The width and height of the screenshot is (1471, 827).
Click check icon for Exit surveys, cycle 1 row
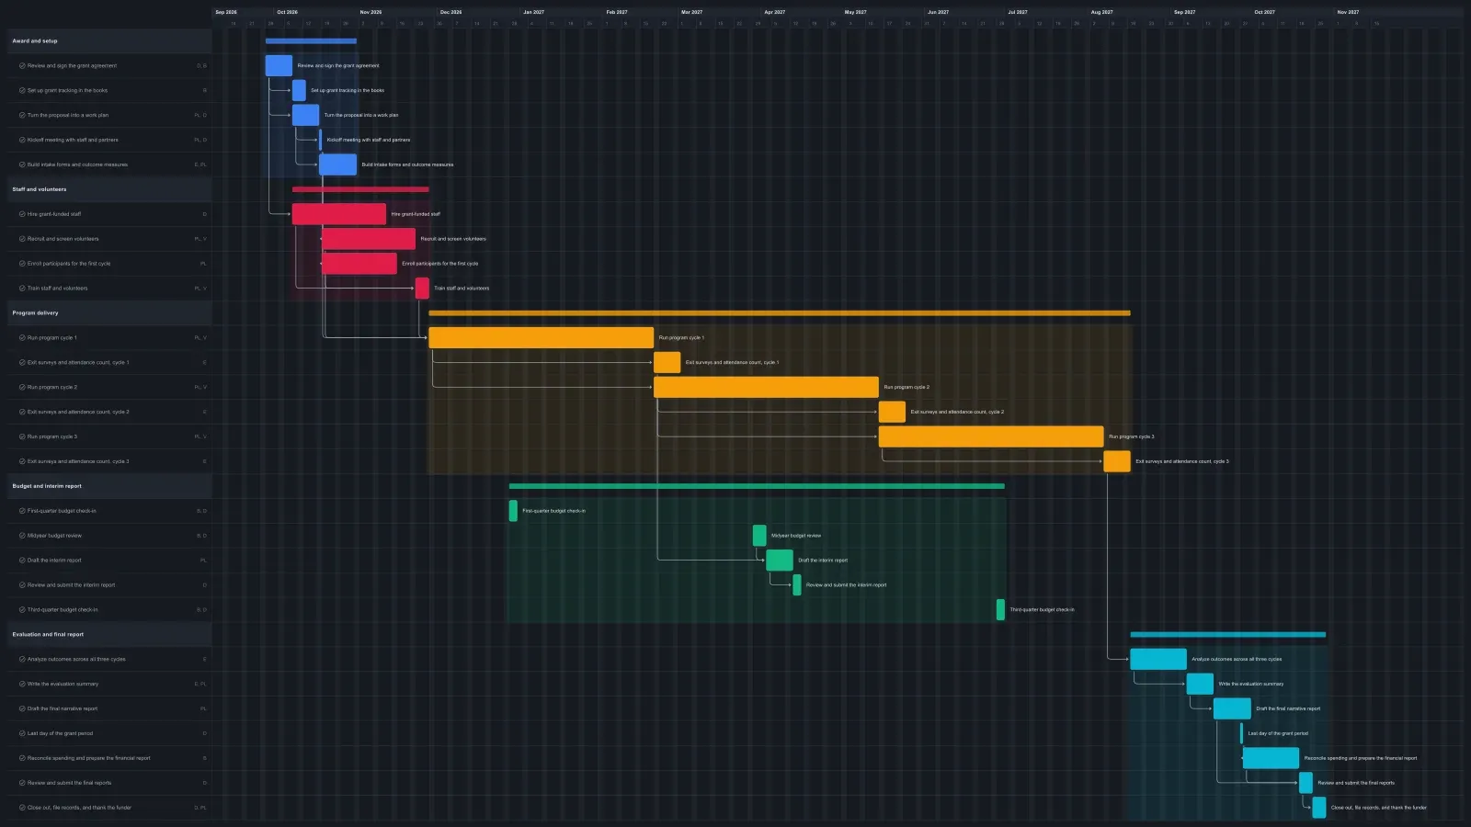22,363
